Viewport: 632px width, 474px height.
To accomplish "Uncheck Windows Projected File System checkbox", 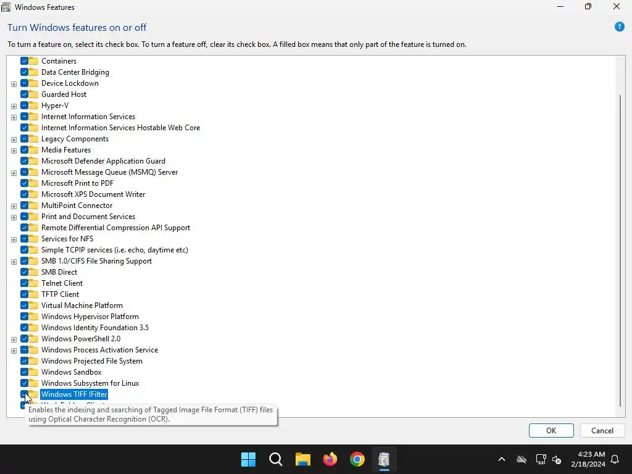I will click(x=24, y=361).
